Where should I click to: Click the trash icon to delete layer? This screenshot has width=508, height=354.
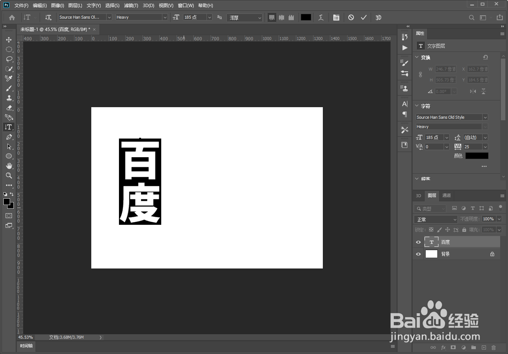point(493,347)
